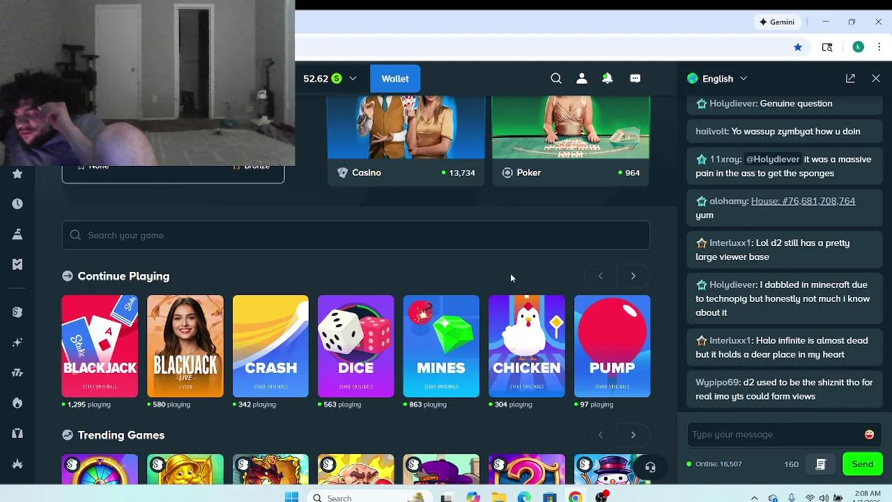The image size is (892, 502).
Task: Open the flame hot games icon
Action: tap(17, 403)
